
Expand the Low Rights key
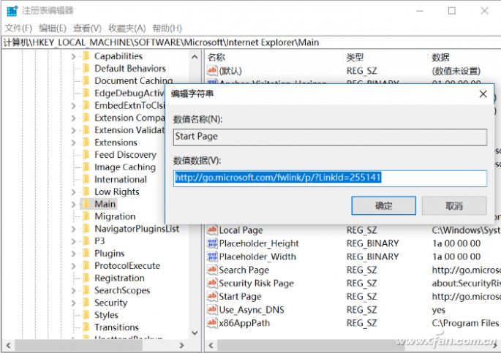(73, 191)
